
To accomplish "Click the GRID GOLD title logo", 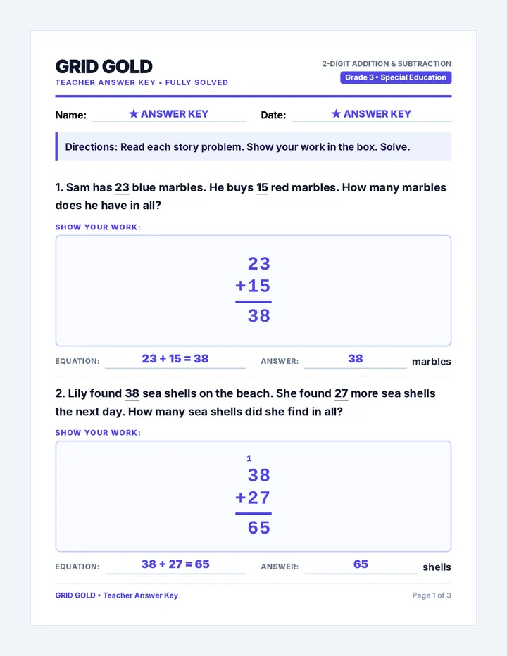I will click(x=104, y=67).
